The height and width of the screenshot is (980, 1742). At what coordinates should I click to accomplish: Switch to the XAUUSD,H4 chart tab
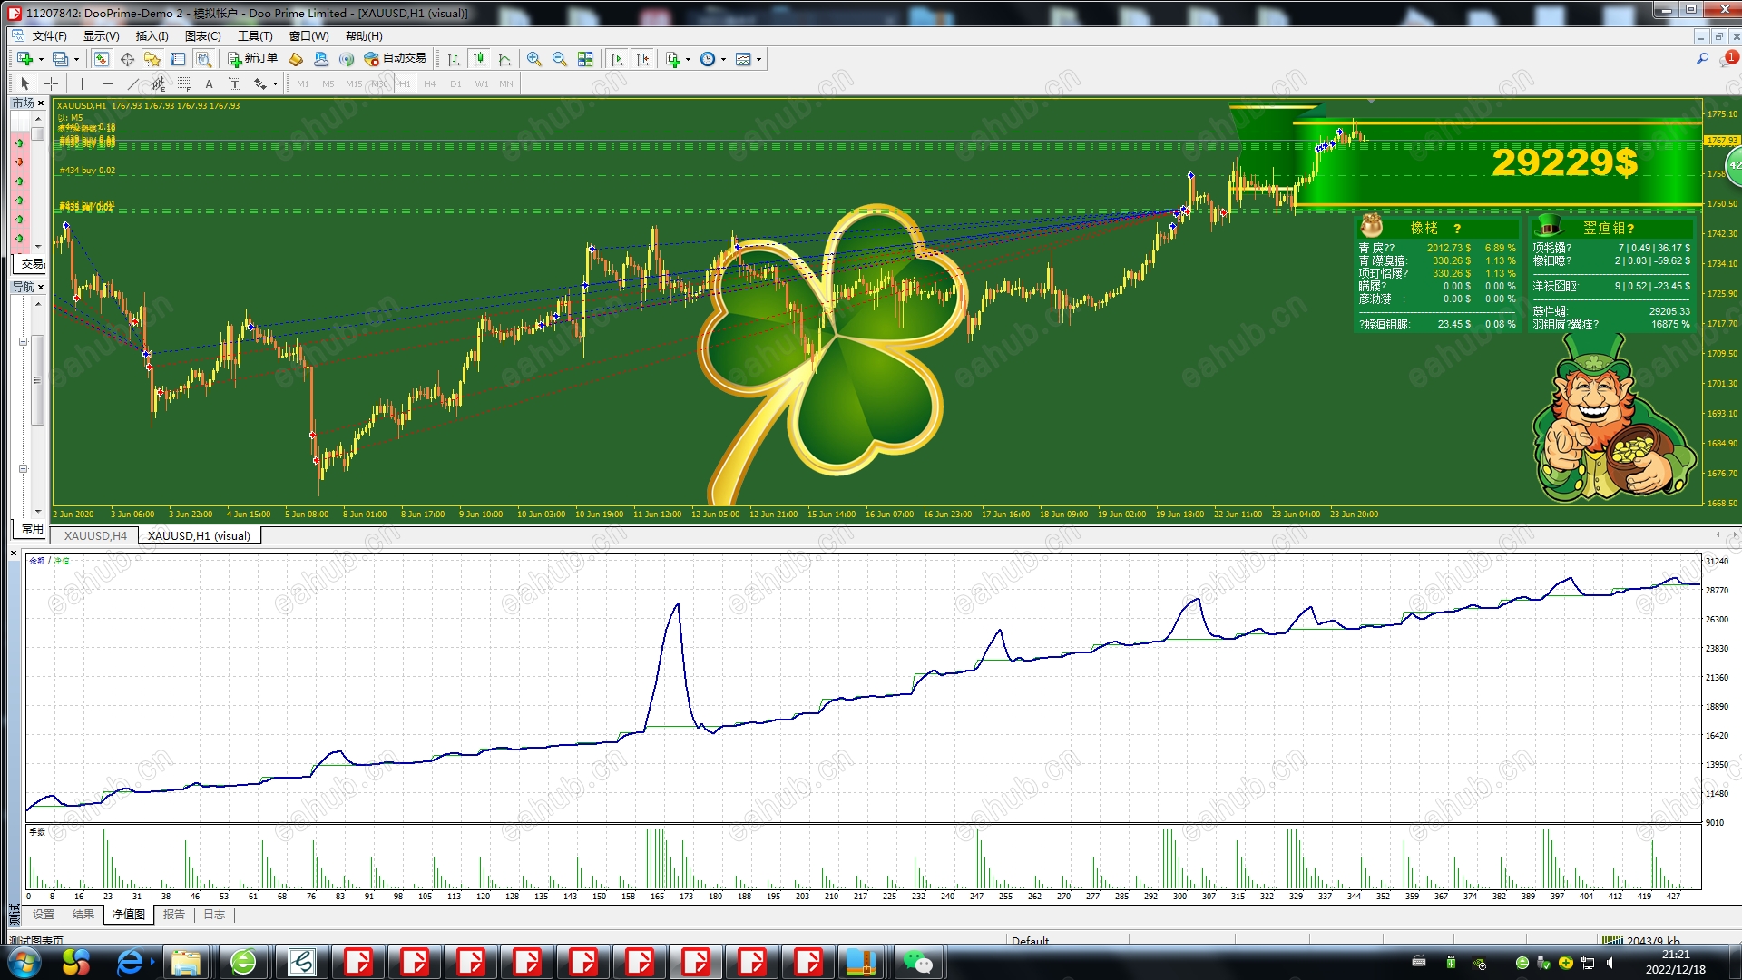(95, 535)
